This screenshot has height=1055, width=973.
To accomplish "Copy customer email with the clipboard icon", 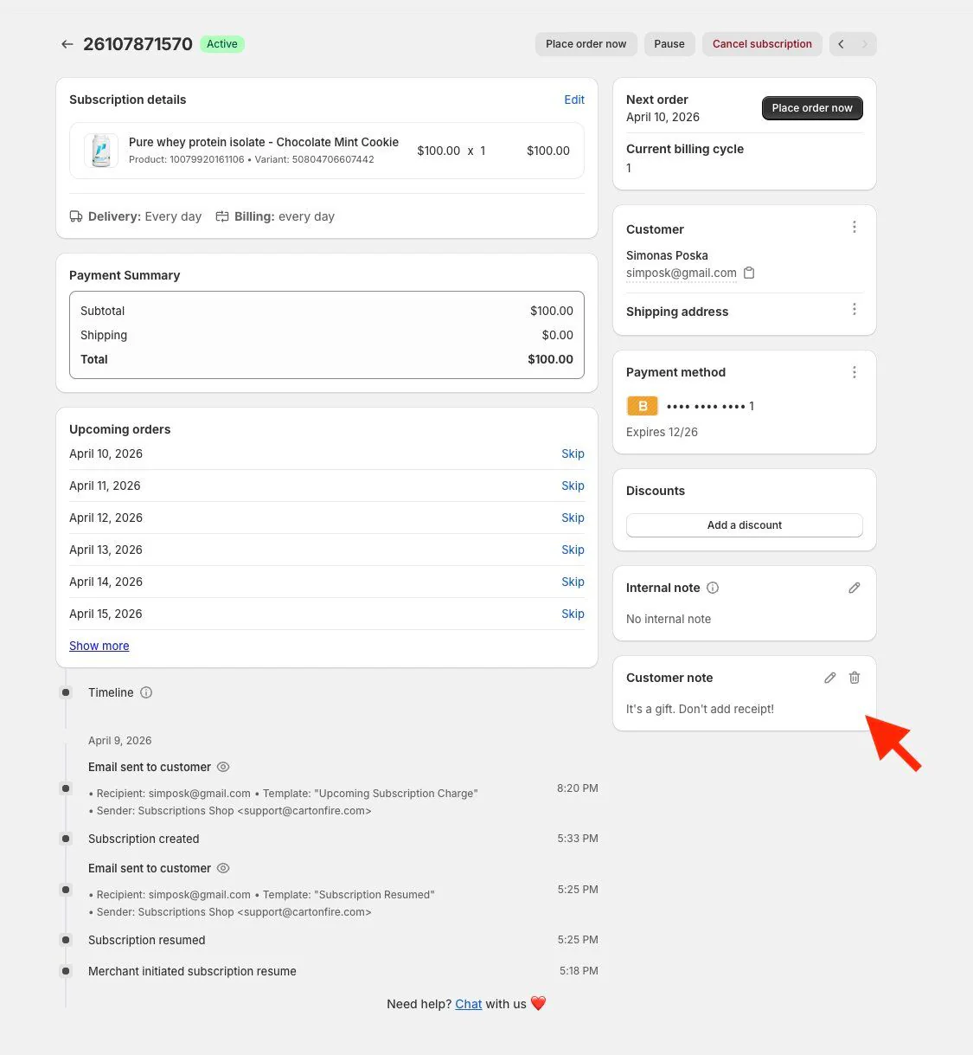I will point(749,273).
